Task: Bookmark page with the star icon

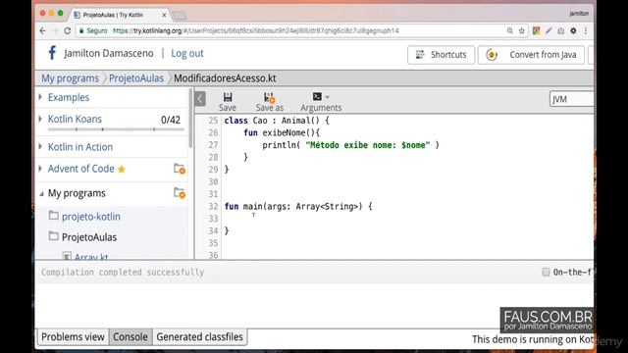Action: click(521, 30)
